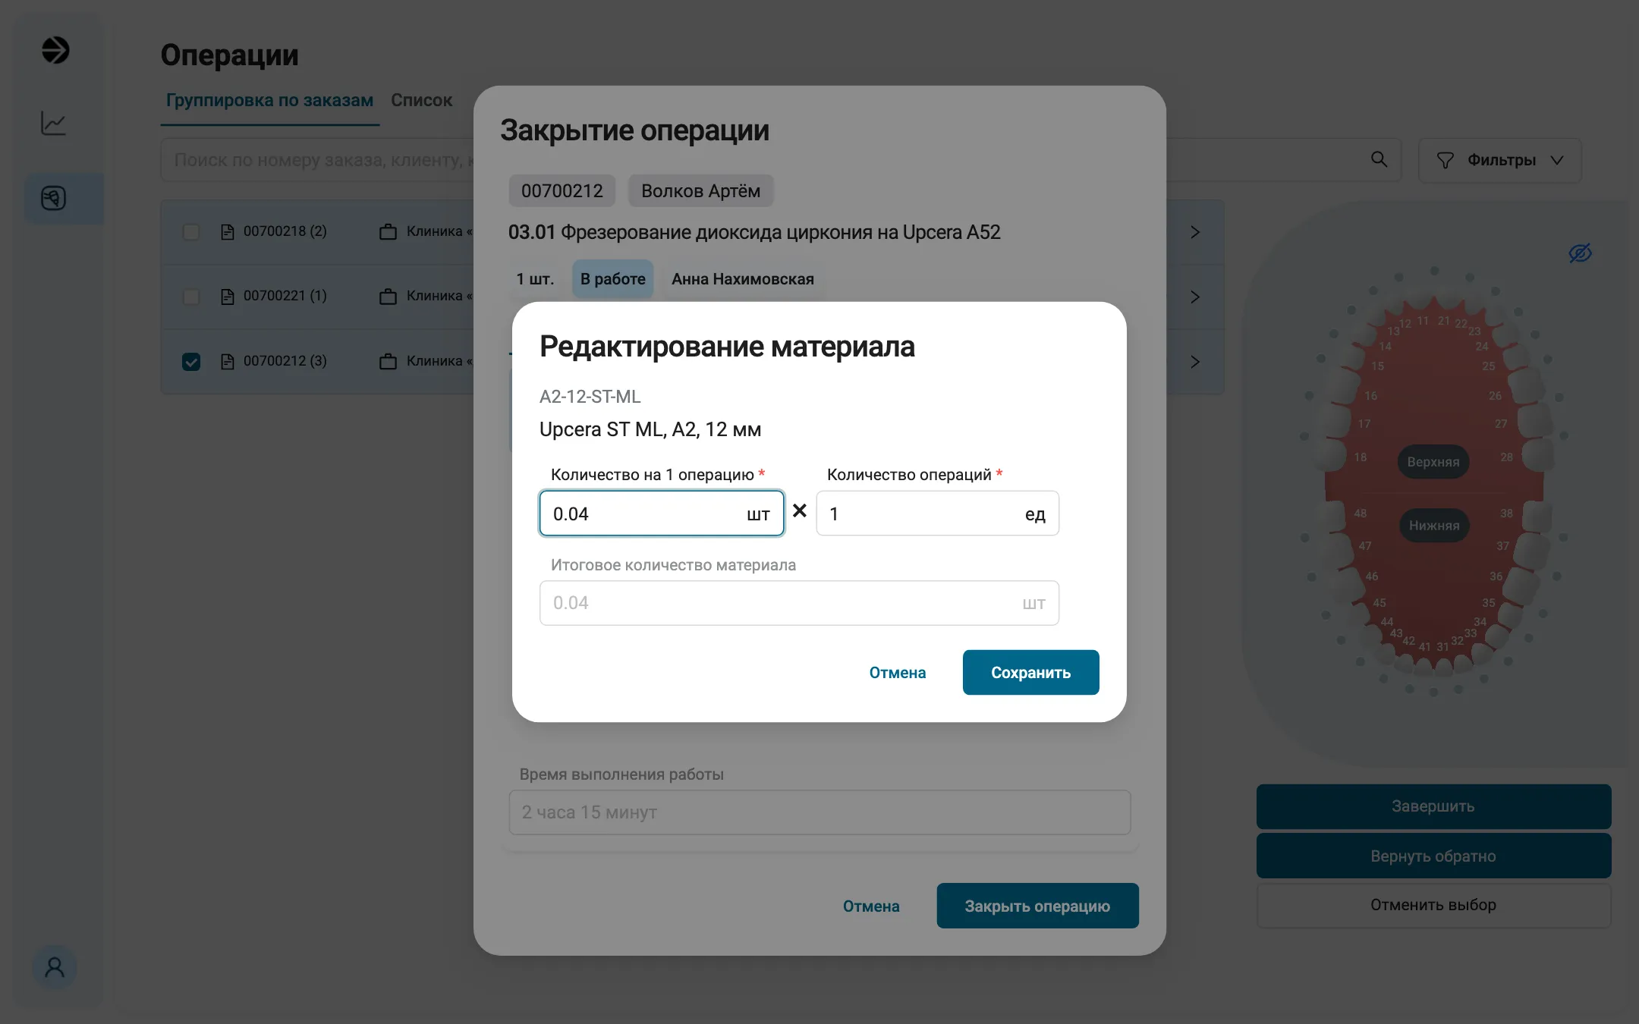Click the Отменить выбор button
Screen dimensions: 1639x1024
1433,905
